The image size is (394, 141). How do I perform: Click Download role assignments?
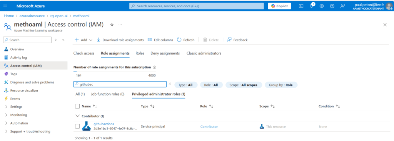point(120,40)
